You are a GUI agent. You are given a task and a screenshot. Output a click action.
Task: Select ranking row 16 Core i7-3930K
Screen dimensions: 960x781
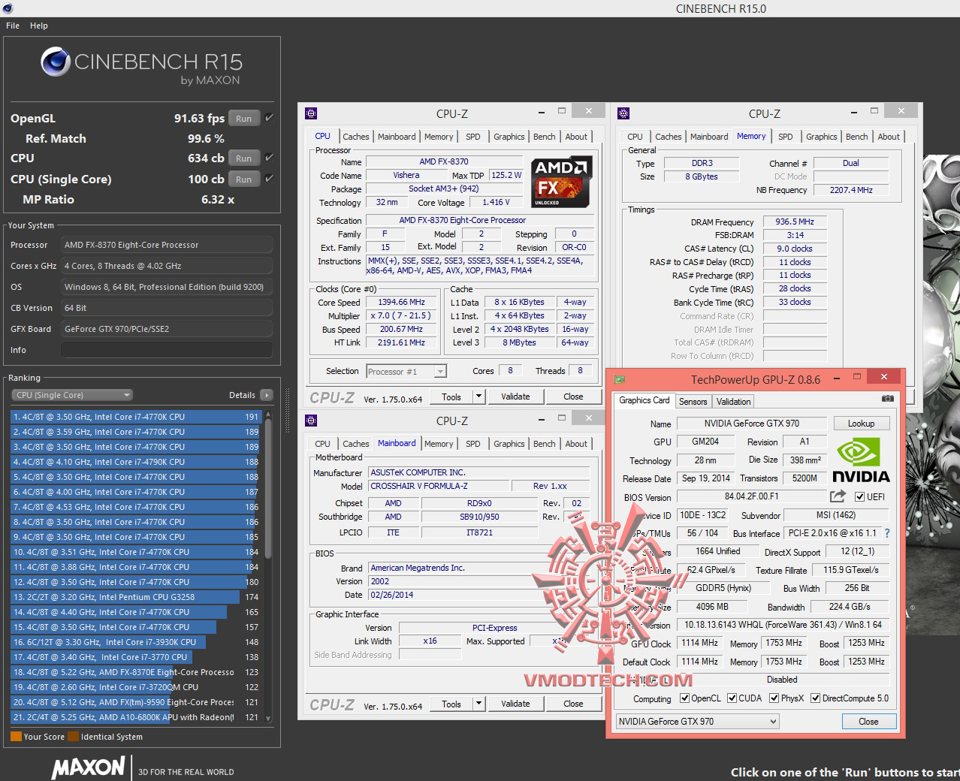click(x=135, y=642)
